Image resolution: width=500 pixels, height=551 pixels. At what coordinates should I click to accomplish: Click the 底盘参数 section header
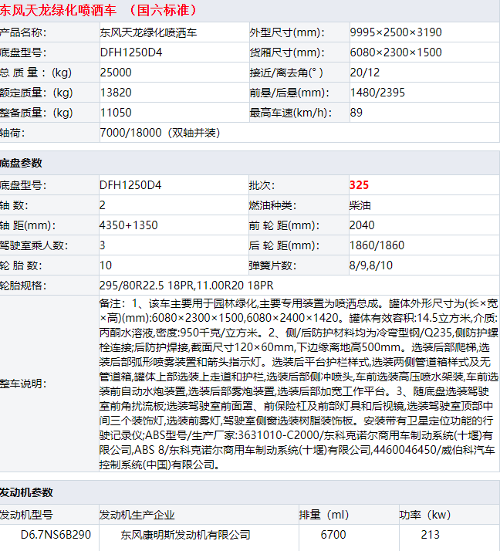[x=22, y=164]
